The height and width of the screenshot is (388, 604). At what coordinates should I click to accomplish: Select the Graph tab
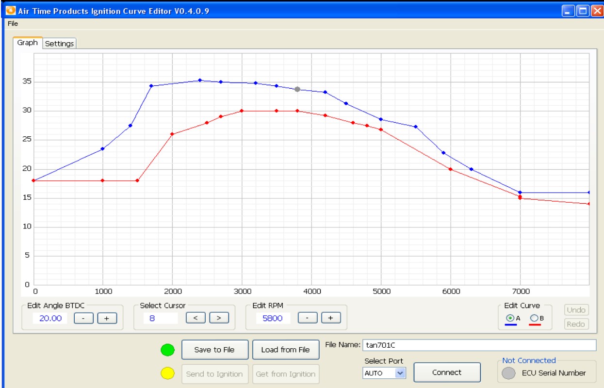[x=28, y=43]
